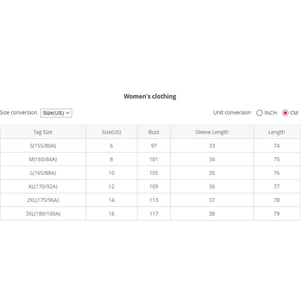Click the Unit conversion label
Viewport: 302px width, 302px height.
pos(232,112)
